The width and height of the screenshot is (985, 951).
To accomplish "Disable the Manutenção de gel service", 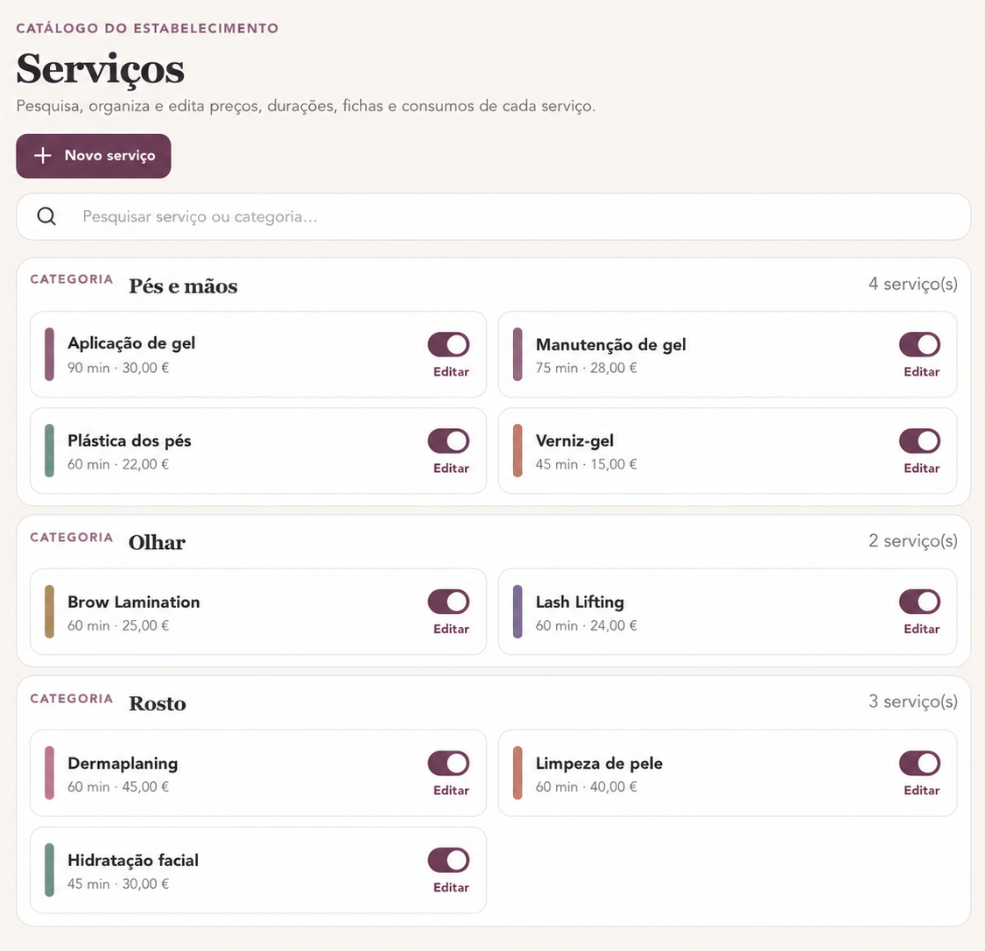I will click(x=919, y=344).
